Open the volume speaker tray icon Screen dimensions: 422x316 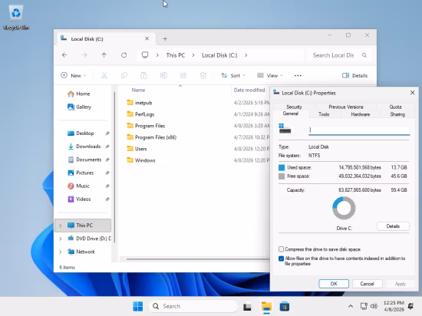click(x=374, y=306)
